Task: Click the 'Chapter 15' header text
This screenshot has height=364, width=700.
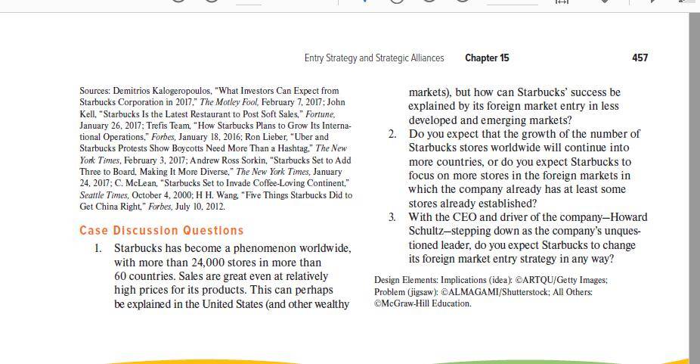Action: (487, 58)
